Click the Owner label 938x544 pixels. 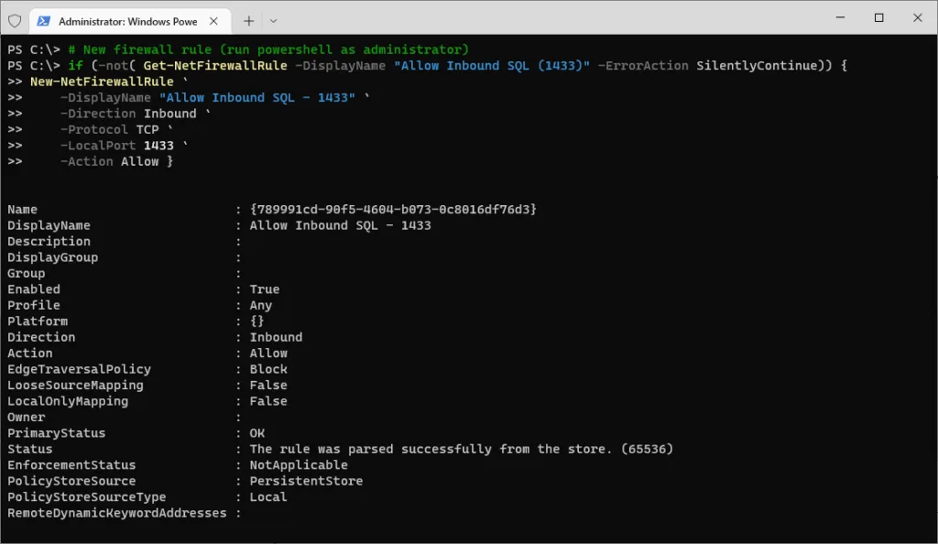tap(27, 418)
